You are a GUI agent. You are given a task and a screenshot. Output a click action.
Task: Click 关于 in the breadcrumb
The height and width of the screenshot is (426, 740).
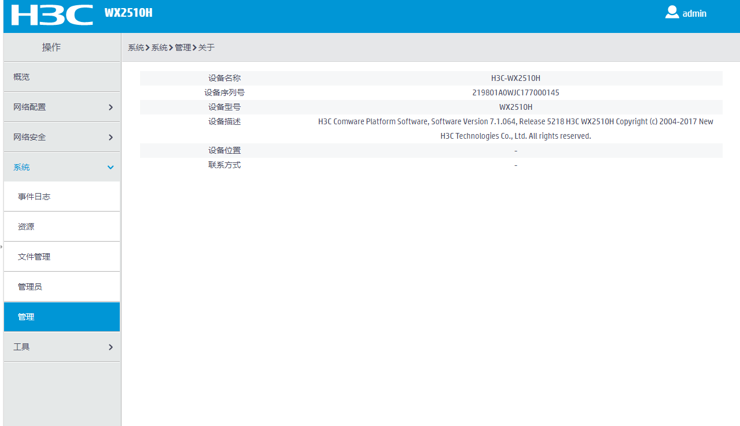207,47
